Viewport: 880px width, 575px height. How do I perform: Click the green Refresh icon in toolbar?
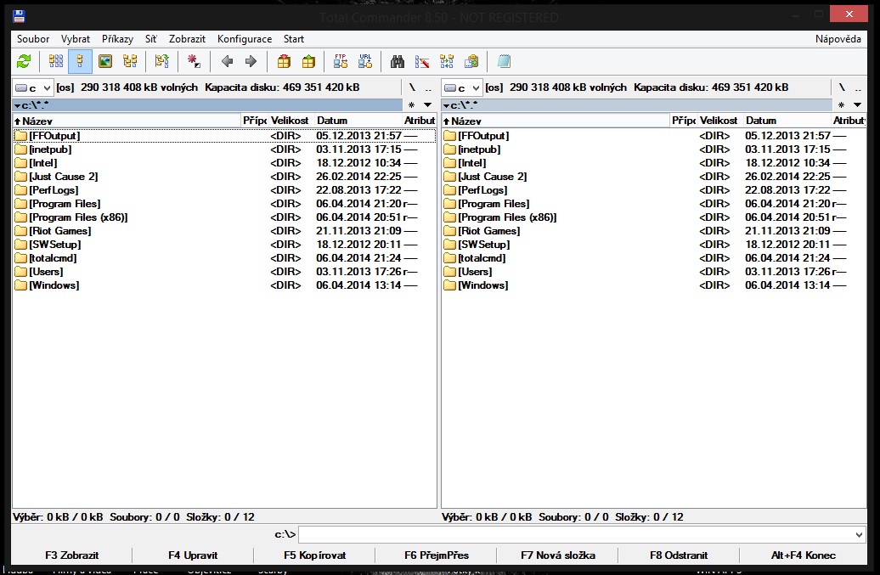pyautogui.click(x=24, y=61)
